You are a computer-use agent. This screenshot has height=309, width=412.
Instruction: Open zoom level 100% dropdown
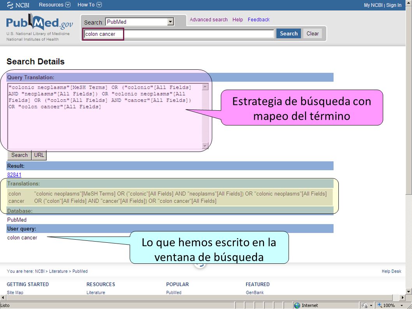tap(402, 305)
